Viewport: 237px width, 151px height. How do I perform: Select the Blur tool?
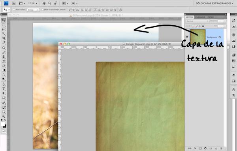tap(4, 75)
